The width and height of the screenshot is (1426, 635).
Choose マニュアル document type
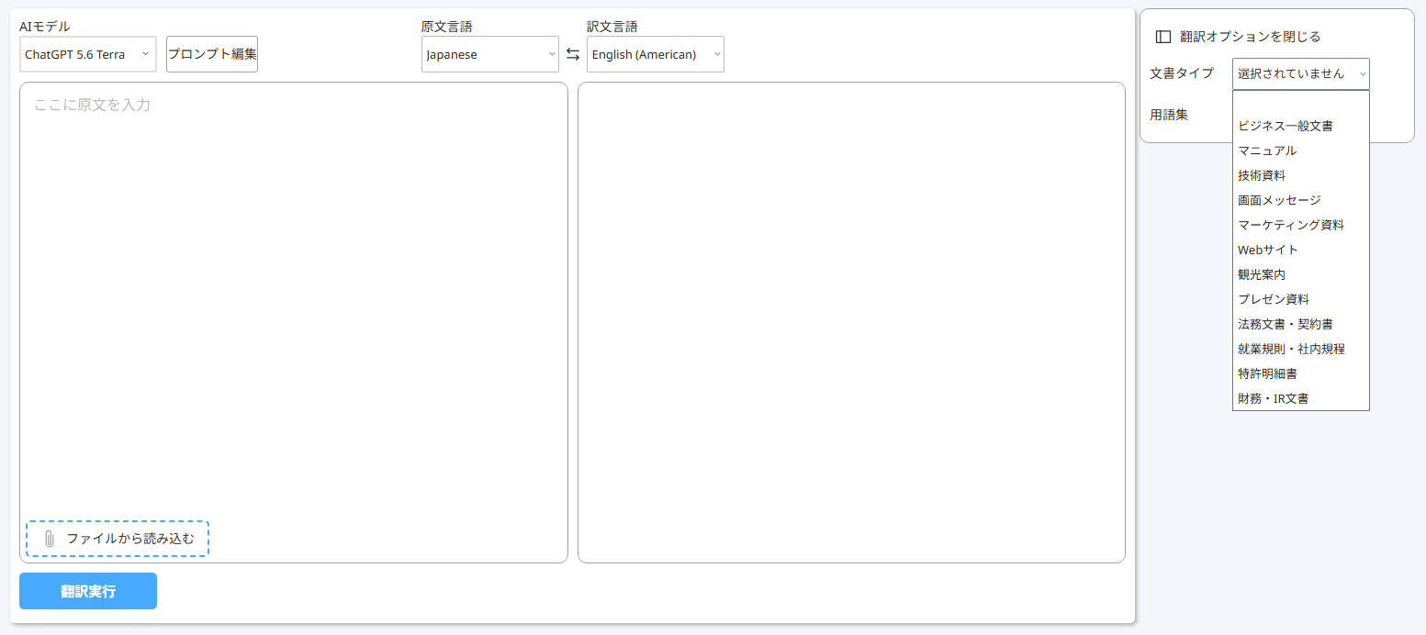point(1301,150)
